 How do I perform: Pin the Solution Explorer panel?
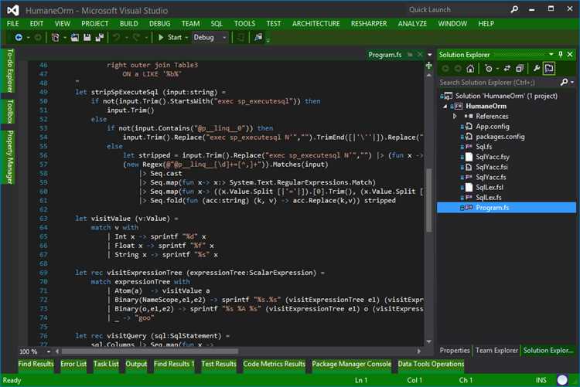click(x=561, y=54)
